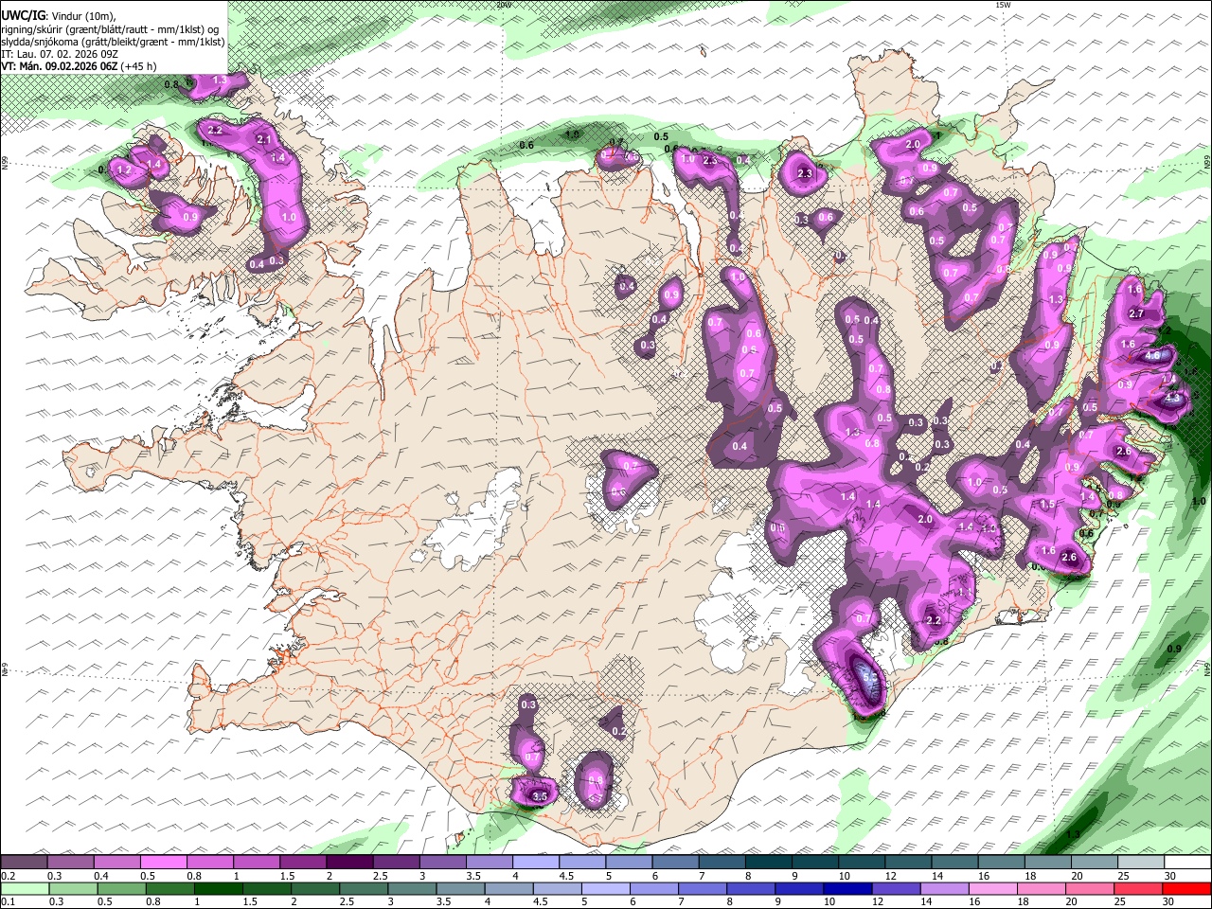This screenshot has height=909, width=1212.
Task: Select the 'slydda/snjókoma' legend description line
Action: point(113,42)
